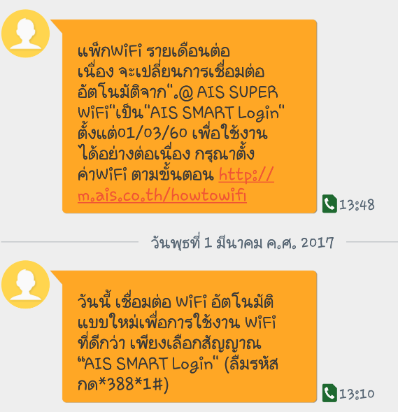Tap the second message's contact avatar
The height and width of the screenshot is (412, 398).
(25, 284)
